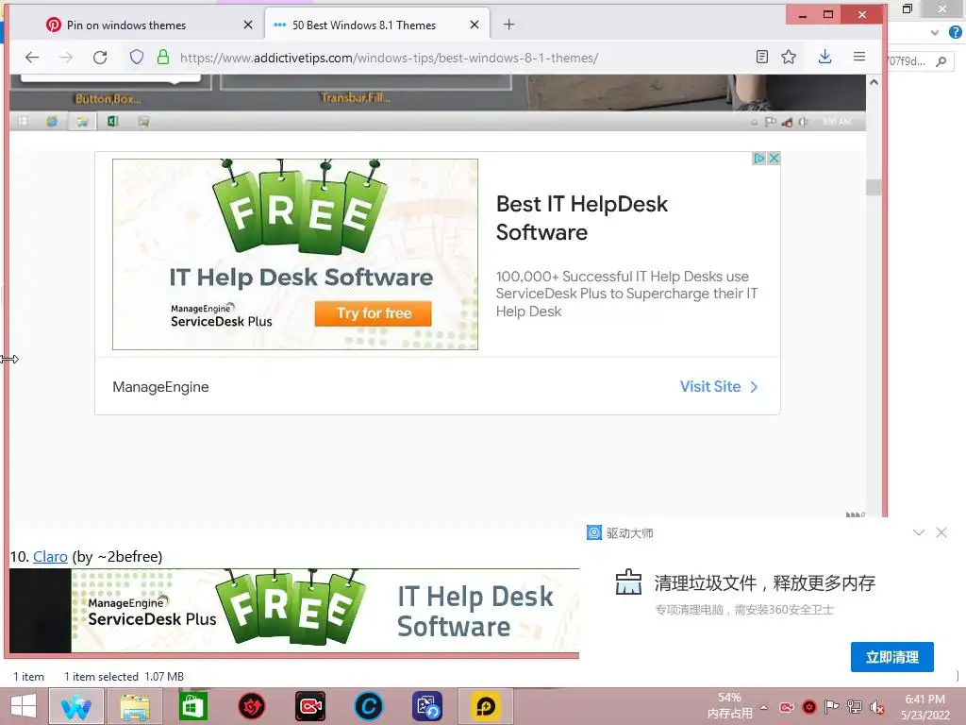Open the red screen recorder taskbar icon
The image size is (966, 725).
(x=309, y=706)
